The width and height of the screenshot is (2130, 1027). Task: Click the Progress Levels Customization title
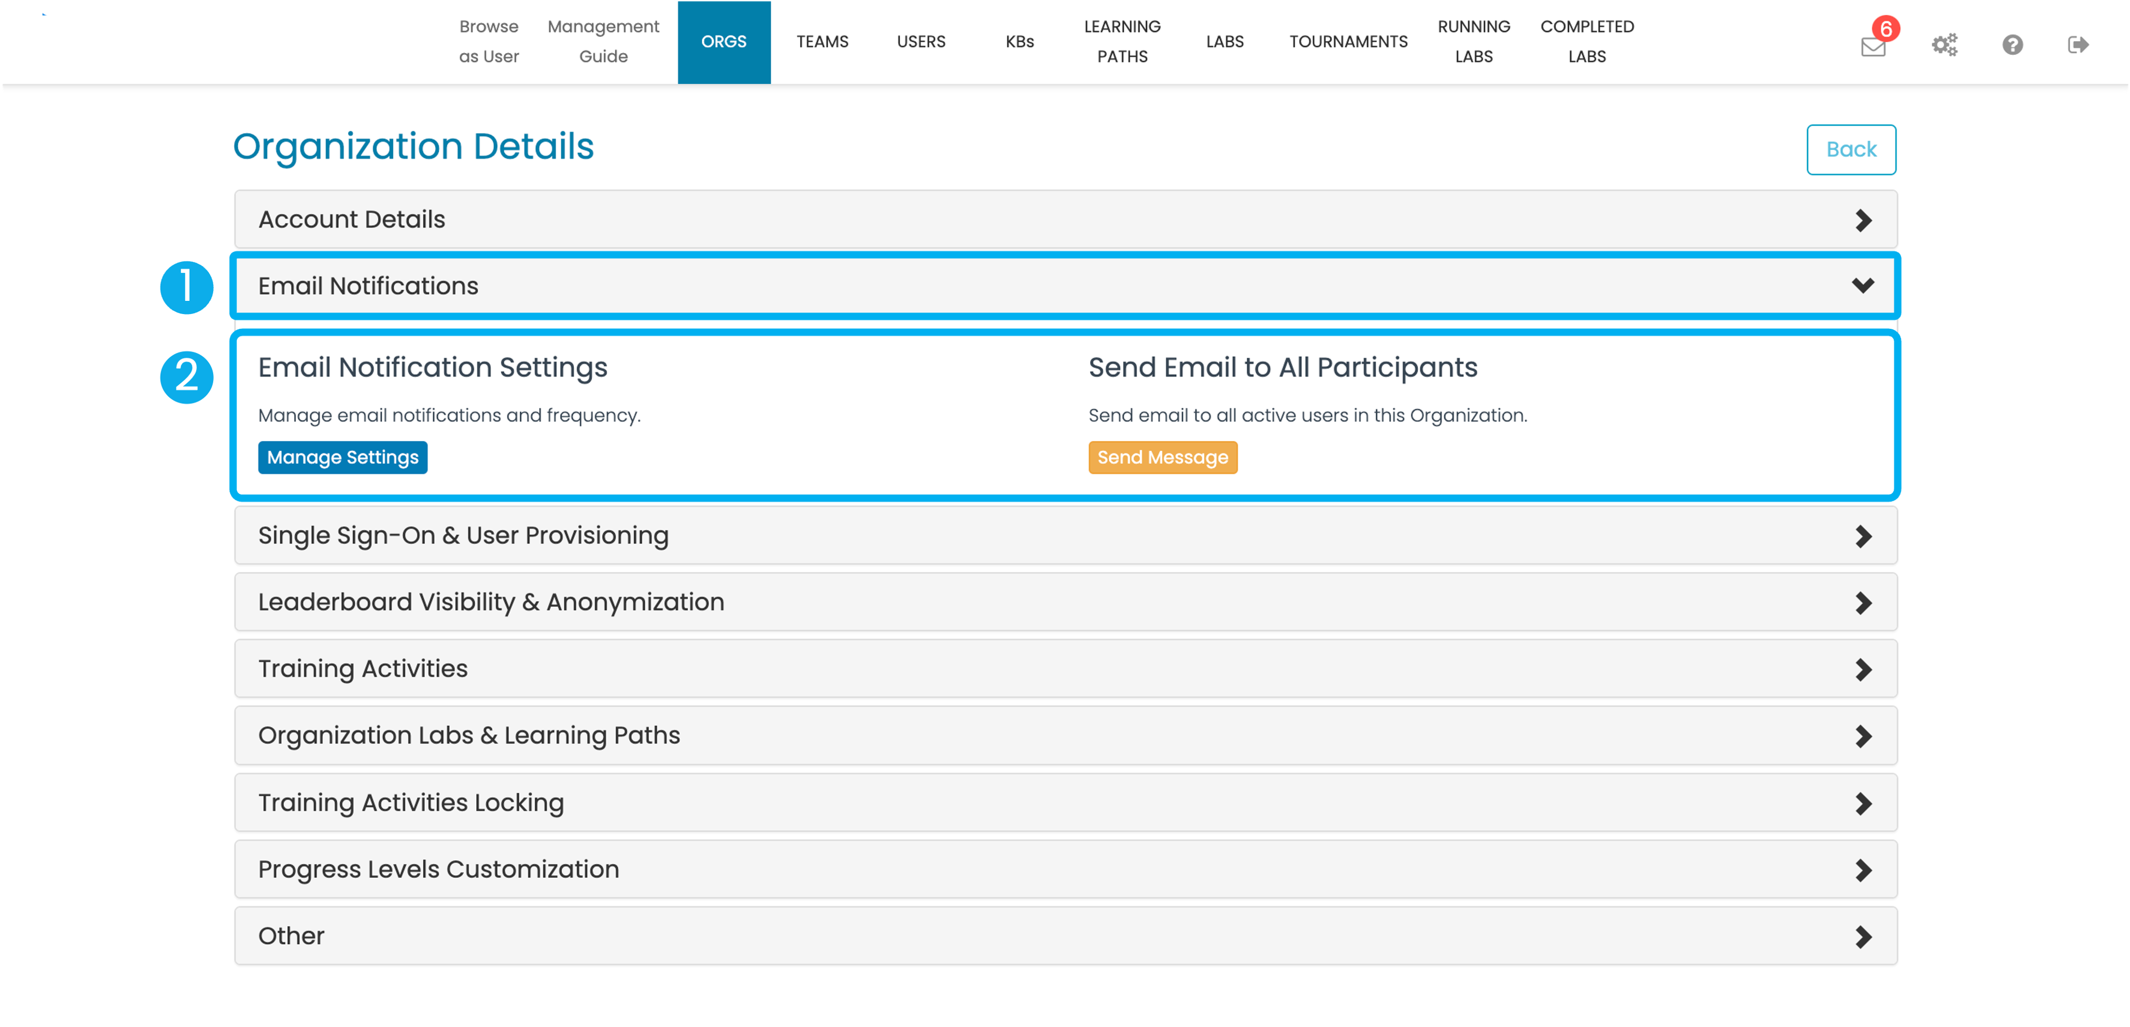[x=438, y=870]
